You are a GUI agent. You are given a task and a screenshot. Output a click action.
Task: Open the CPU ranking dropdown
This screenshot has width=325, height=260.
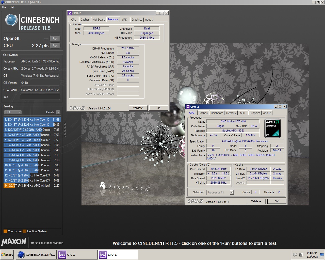pyautogui.click(x=13, y=112)
